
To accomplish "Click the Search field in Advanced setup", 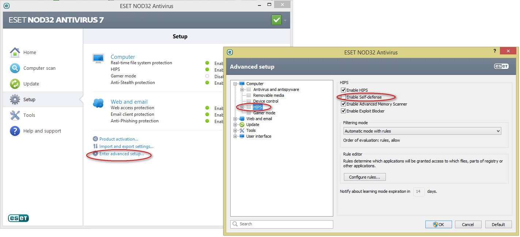I will (x=282, y=224).
